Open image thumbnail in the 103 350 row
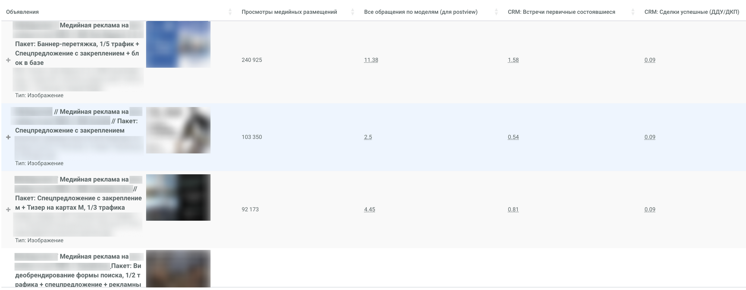 (x=178, y=130)
